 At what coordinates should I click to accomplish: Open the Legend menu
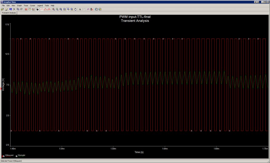pyautogui.click(x=40, y=6)
